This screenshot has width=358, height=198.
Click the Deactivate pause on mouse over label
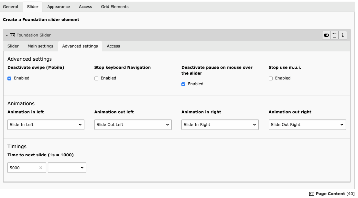(x=217, y=70)
